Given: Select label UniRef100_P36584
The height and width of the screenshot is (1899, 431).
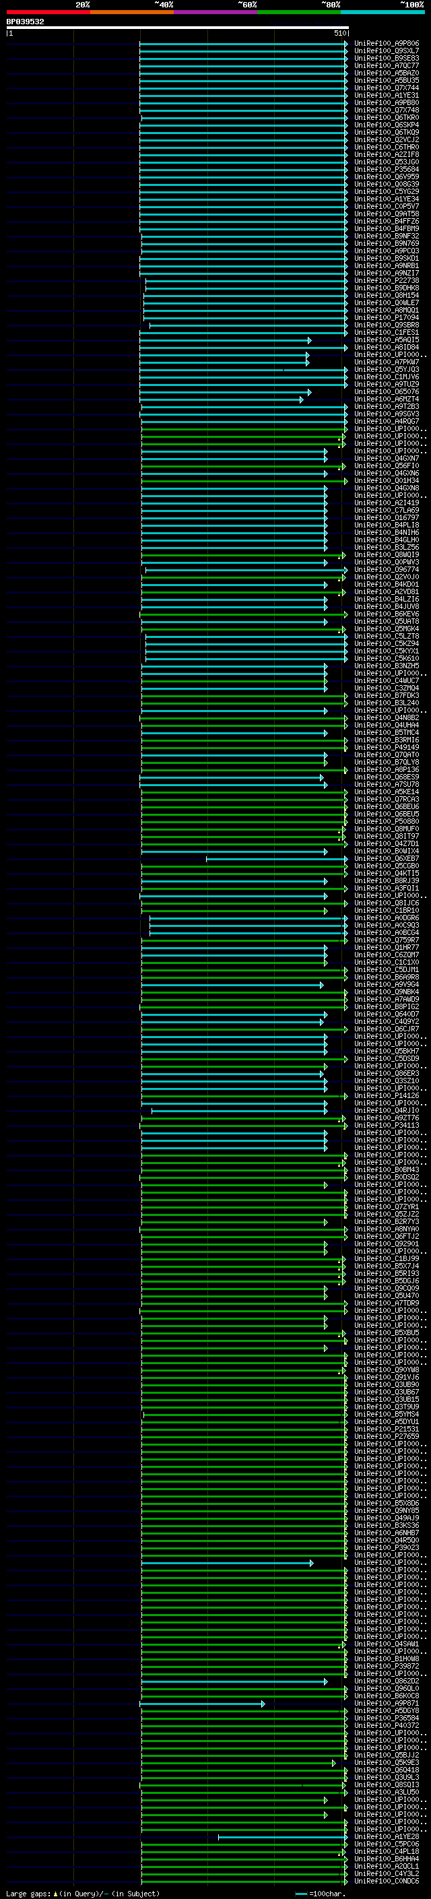Looking at the screenshot, I should 387,1718.
